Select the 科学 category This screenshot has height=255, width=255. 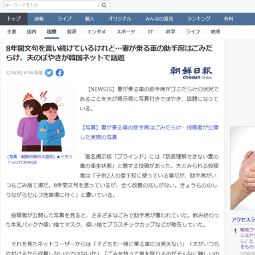[170, 32]
